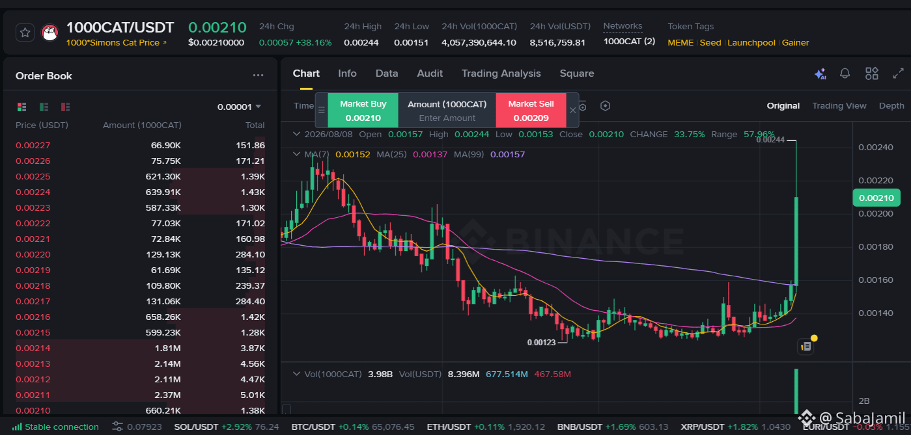Open the chart layout grid icon

[x=872, y=73]
